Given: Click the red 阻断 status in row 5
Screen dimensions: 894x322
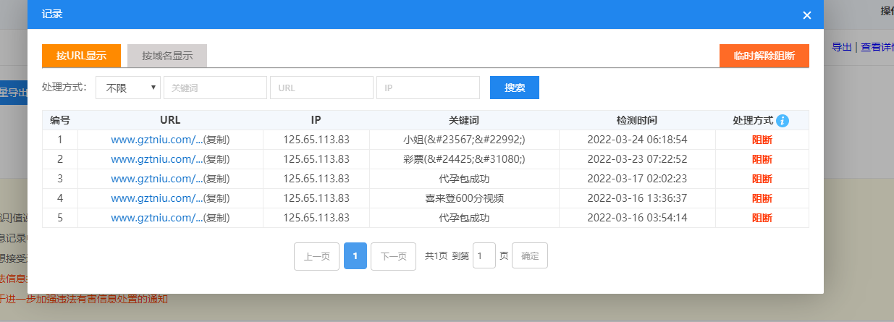Looking at the screenshot, I should tap(762, 218).
